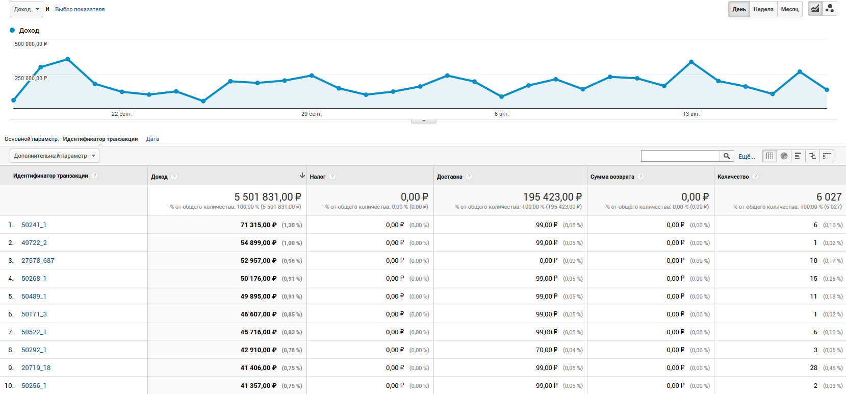Switch chart to motion chart view
Image resolution: width=846 pixels, height=394 pixels.
[830, 9]
